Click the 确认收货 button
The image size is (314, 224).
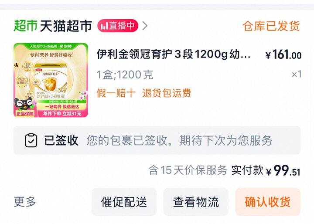pos(268,202)
